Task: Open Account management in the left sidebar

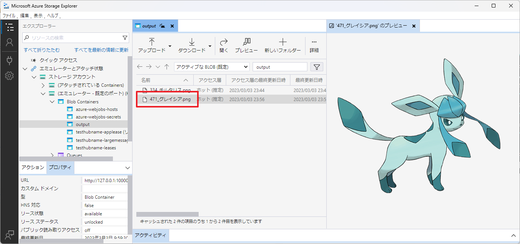Action: [x=9, y=43]
